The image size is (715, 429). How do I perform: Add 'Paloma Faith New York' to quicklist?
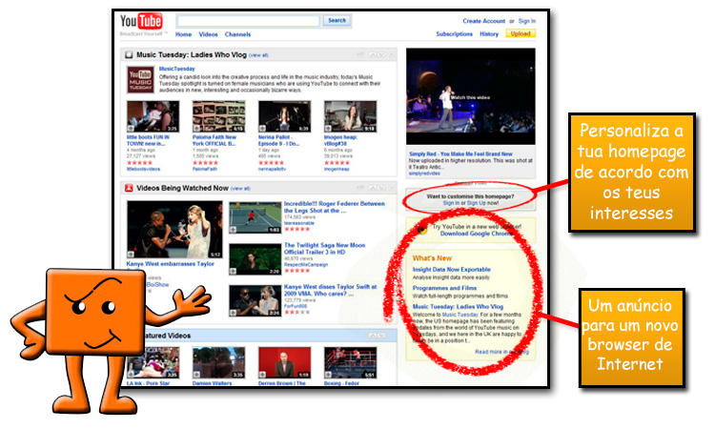[x=196, y=129]
